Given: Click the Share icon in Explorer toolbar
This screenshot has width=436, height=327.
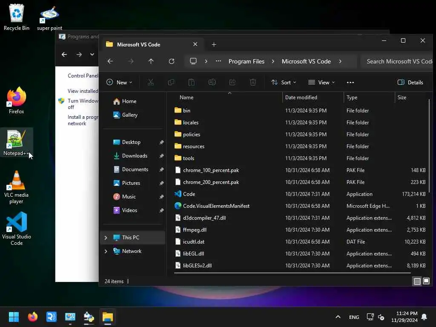Looking at the screenshot, I should pos(232,82).
